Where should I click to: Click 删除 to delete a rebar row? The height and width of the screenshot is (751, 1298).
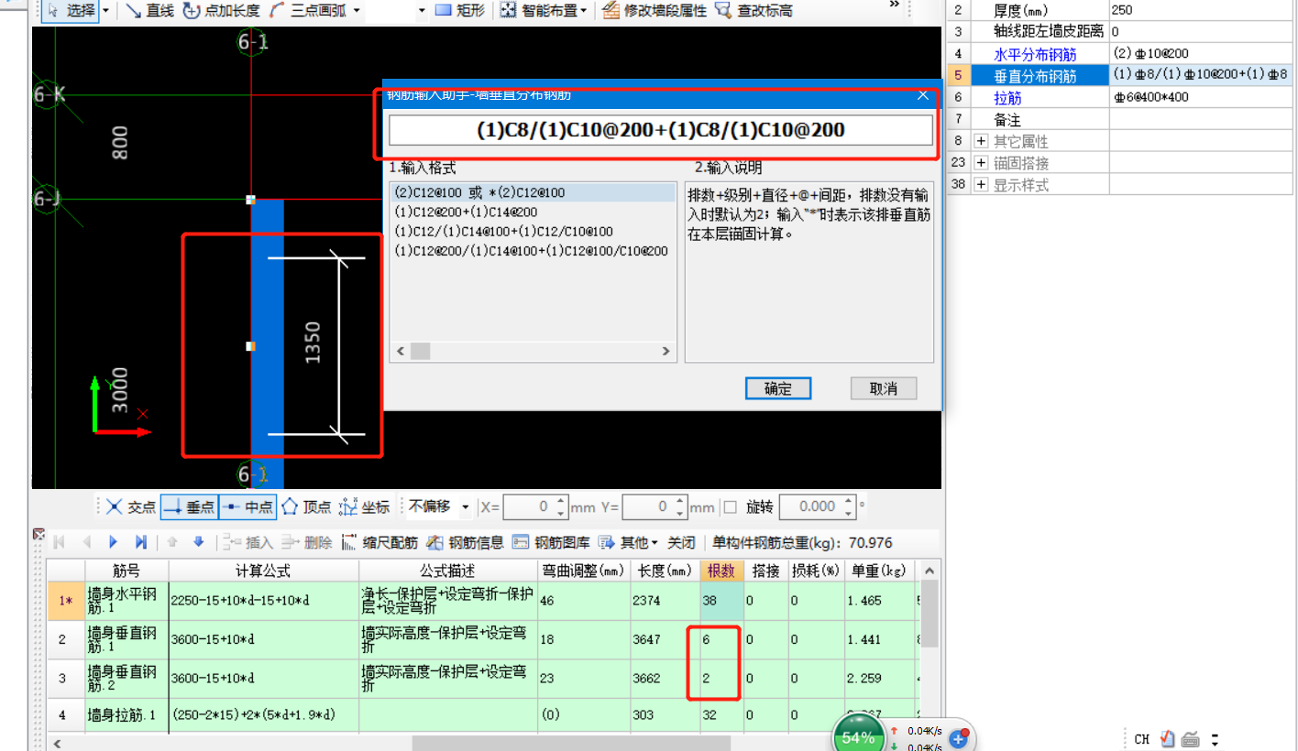pyautogui.click(x=306, y=542)
